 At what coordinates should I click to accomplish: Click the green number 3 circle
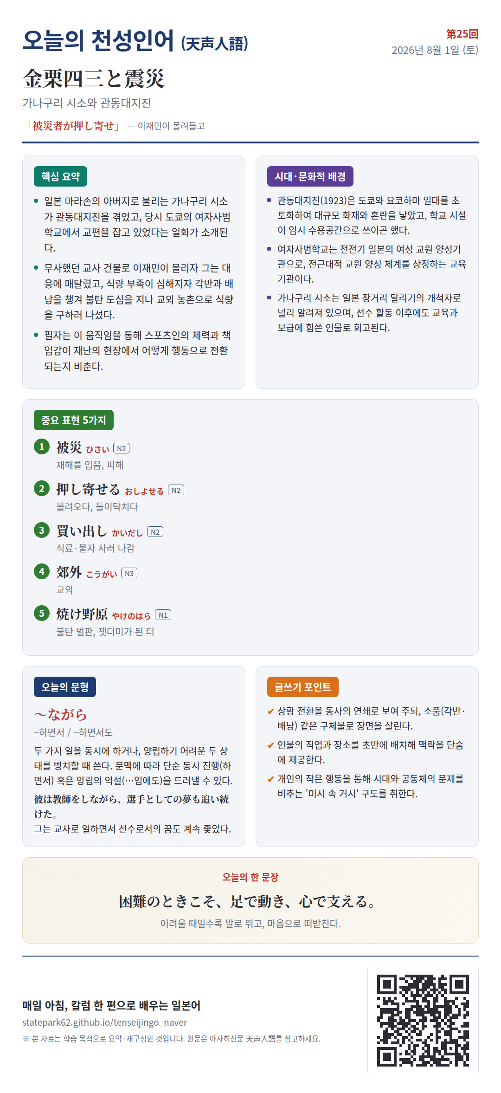pyautogui.click(x=42, y=530)
